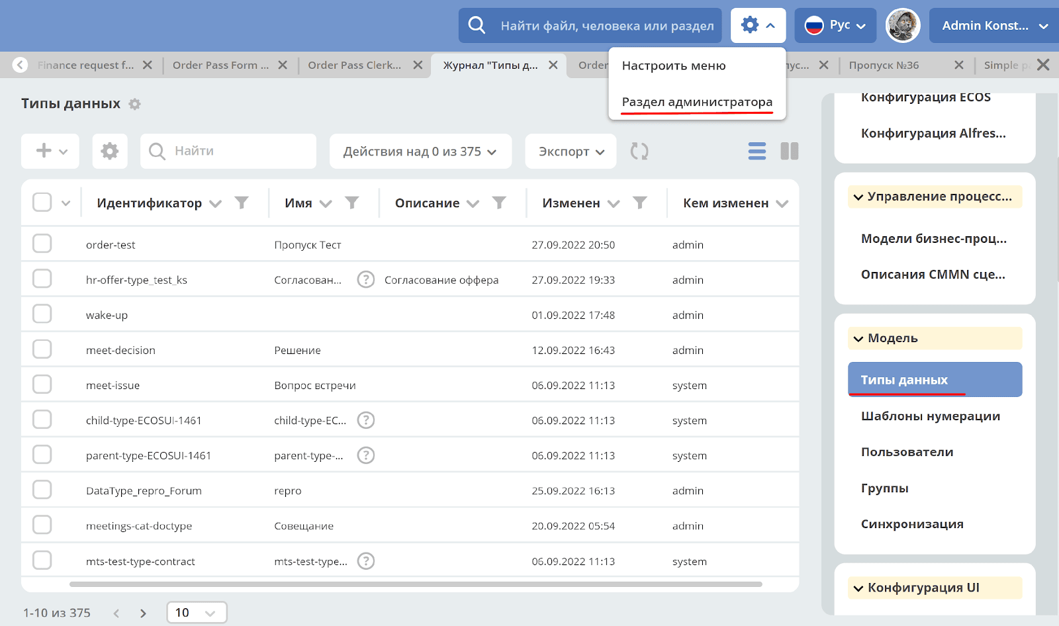
Task: Select the hr-offer-type_test_ks row checkbox
Action: 42,279
